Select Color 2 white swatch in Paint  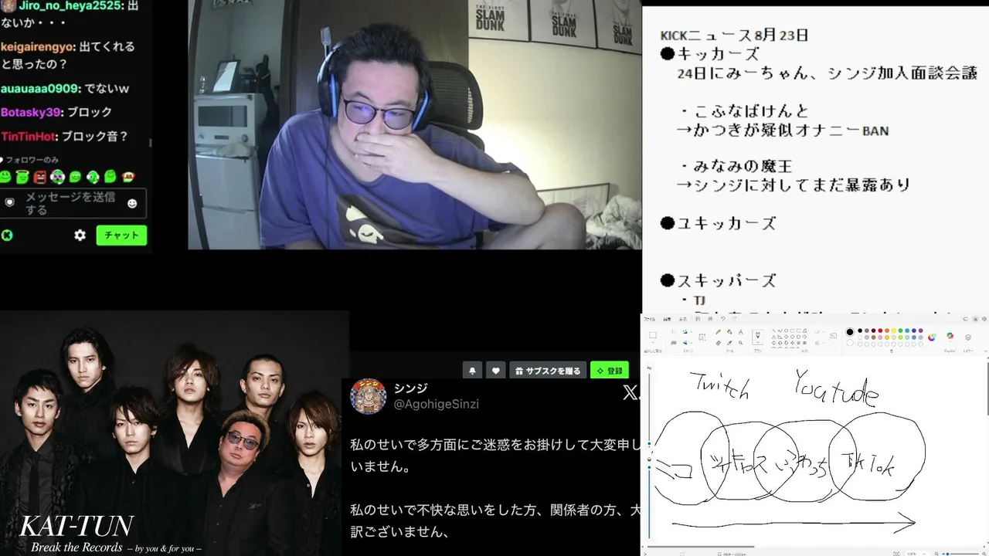850,342
